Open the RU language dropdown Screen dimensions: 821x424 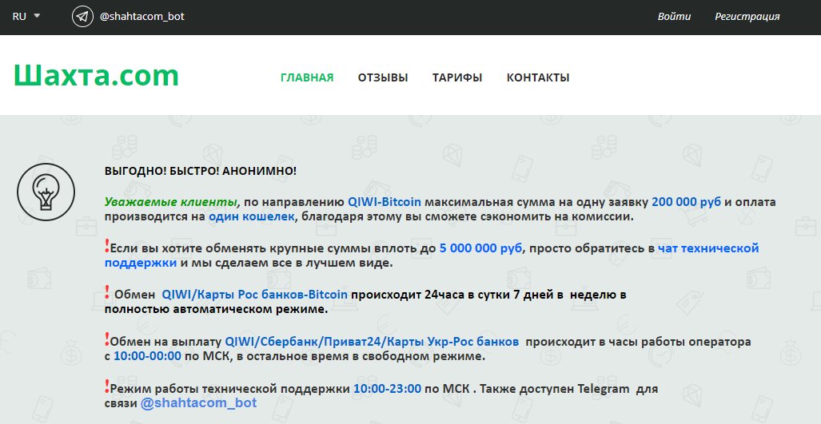click(26, 16)
